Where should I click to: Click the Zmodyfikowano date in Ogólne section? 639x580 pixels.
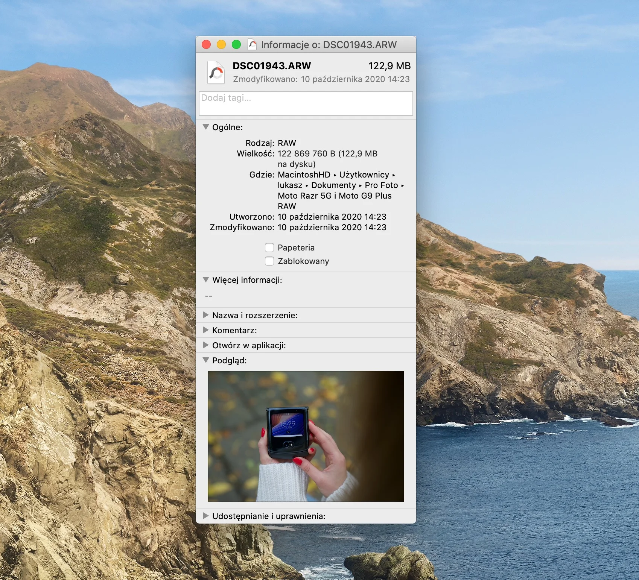click(332, 227)
